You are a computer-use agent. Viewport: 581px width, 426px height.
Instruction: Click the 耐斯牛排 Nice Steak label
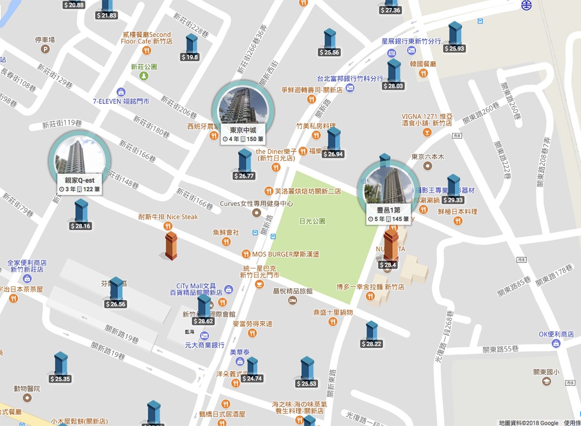(168, 217)
